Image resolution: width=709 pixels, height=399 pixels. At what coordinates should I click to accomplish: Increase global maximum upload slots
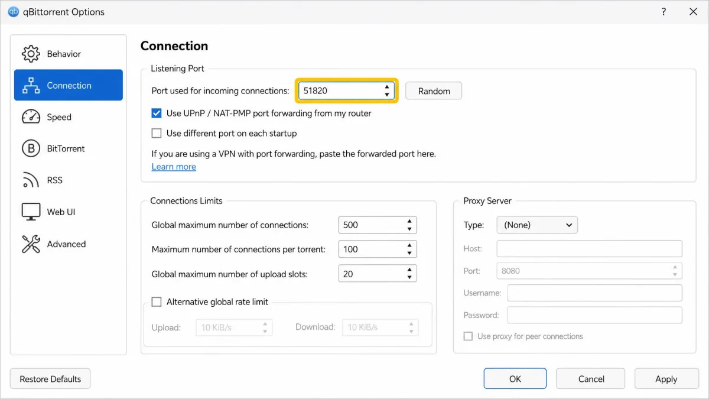[409, 270]
